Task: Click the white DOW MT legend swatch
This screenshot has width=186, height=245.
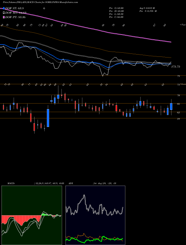Action: pos(4,13)
